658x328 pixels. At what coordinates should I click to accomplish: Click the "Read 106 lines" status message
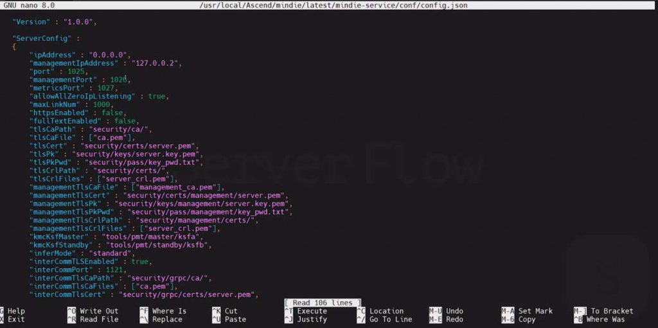click(x=323, y=302)
